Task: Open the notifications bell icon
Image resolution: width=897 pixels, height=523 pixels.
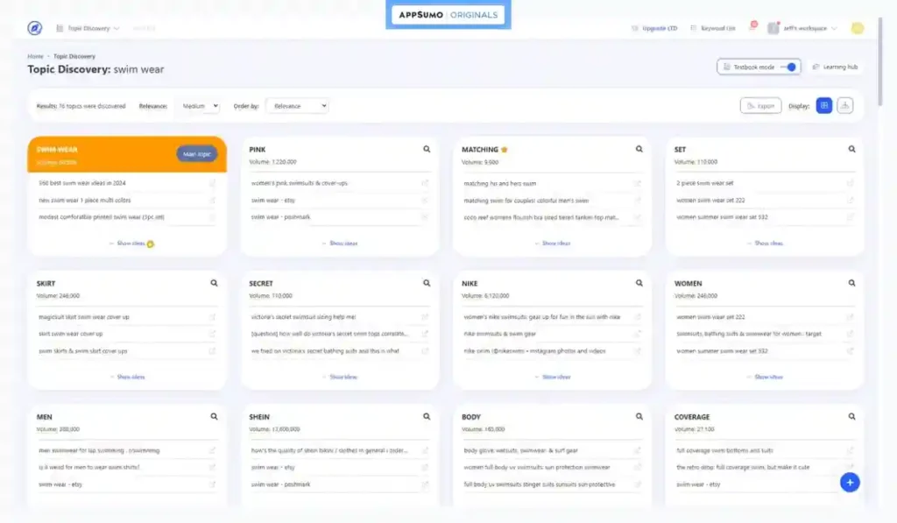Action: point(752,28)
